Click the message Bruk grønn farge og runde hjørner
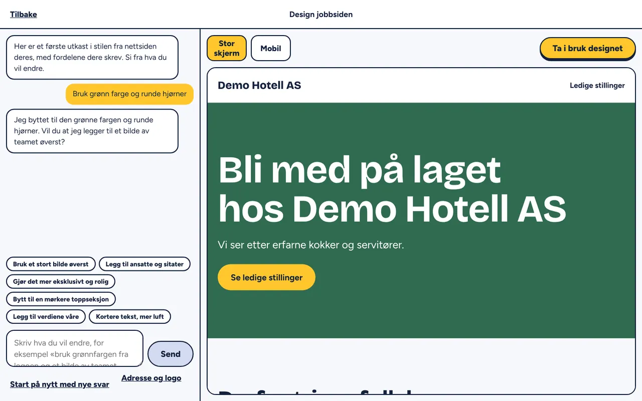The image size is (642, 401). pos(129,94)
